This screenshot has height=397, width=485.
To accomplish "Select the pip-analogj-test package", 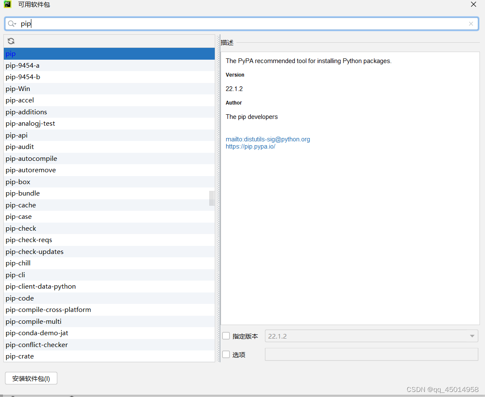I will (109, 124).
